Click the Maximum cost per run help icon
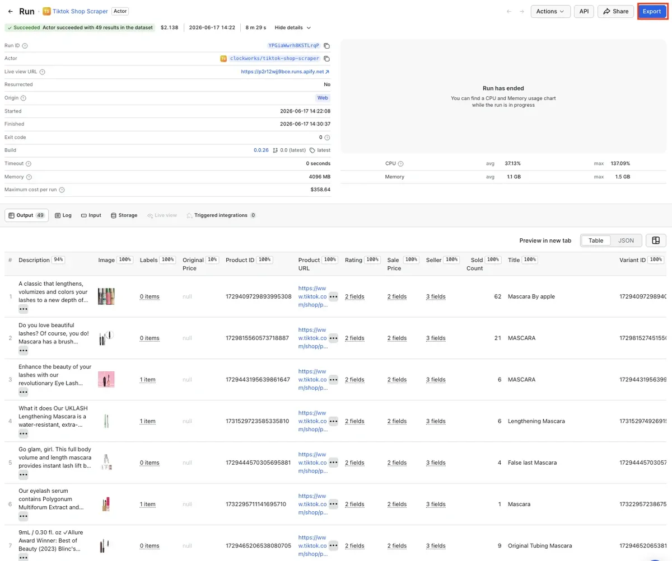Viewport: 672px width, 561px height. pos(62,190)
